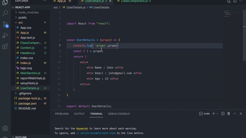The image size is (246, 138).
Task: Open the Source Control view
Action: 5,25
